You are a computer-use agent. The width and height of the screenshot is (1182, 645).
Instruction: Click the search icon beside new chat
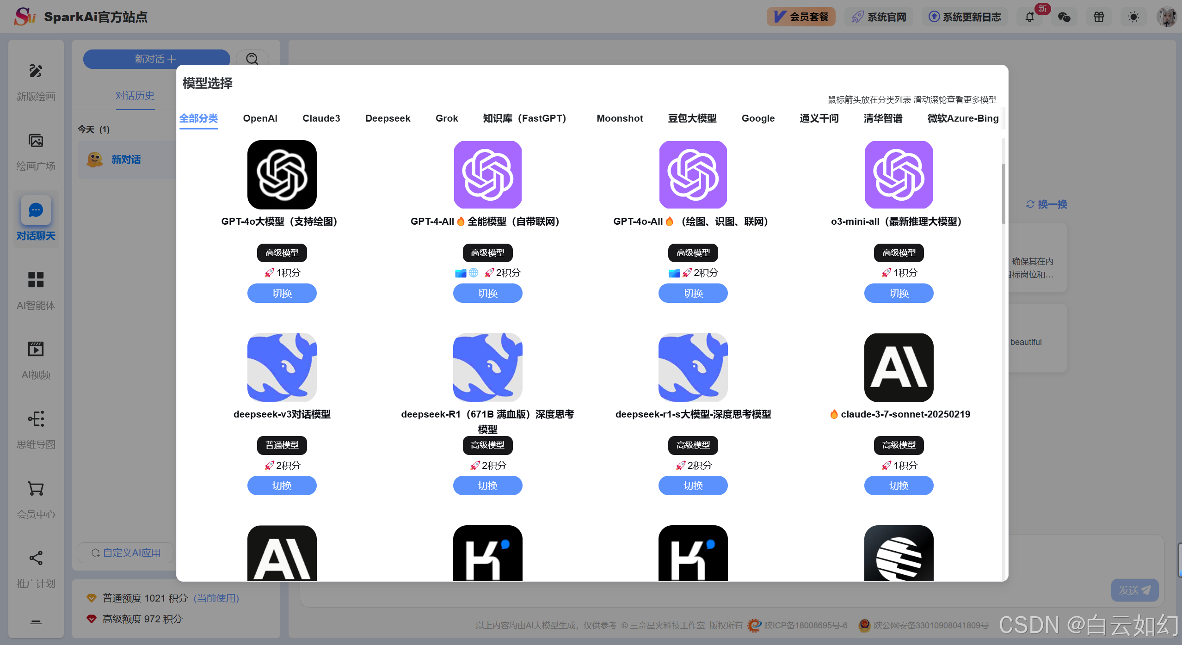[252, 59]
